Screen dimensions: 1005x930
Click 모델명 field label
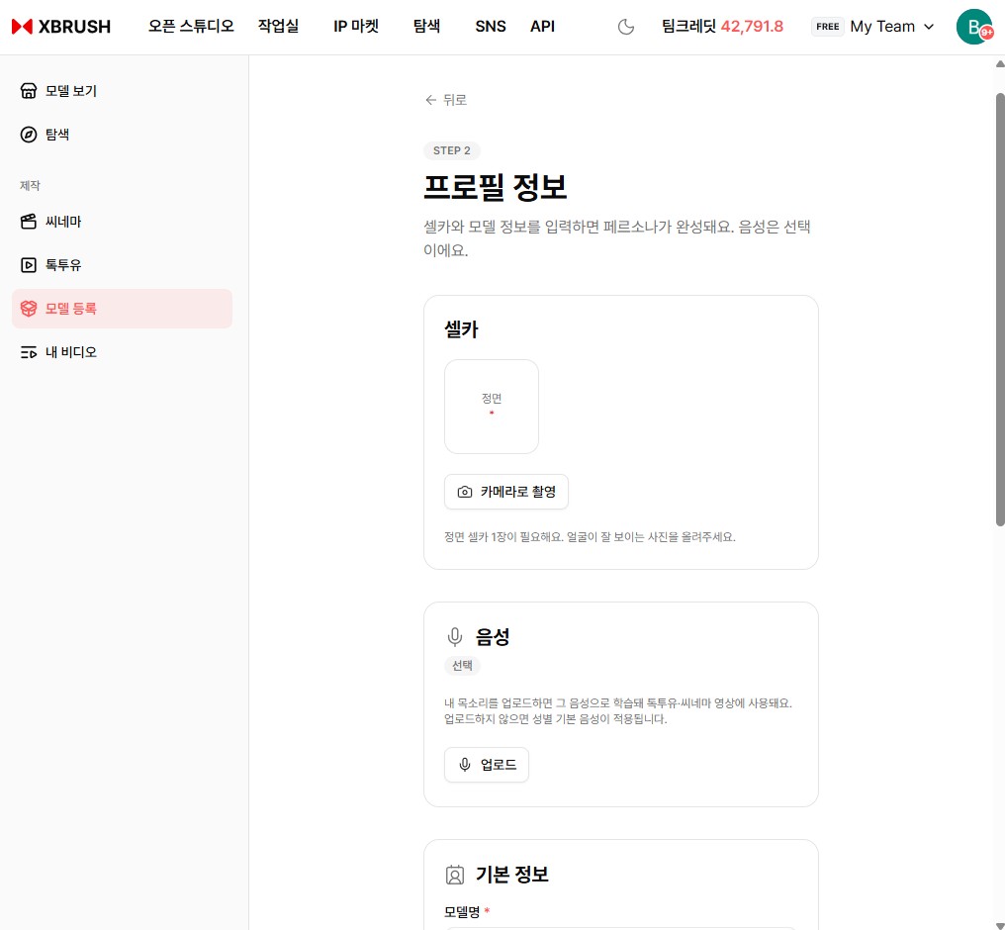462,911
